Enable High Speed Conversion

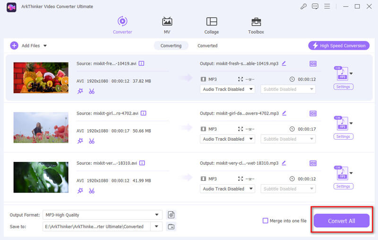click(x=339, y=45)
